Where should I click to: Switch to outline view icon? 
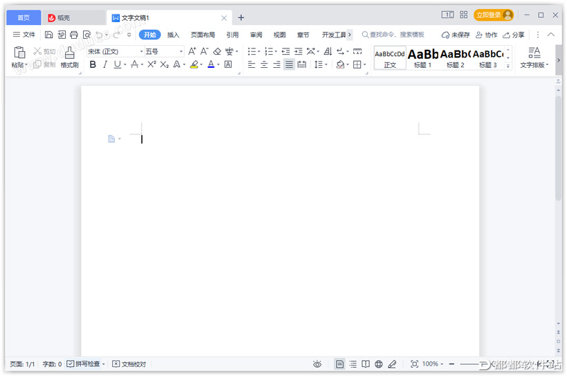click(353, 364)
